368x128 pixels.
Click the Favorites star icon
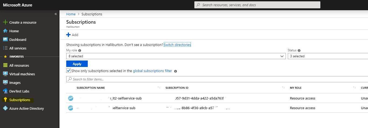click(x=5, y=57)
